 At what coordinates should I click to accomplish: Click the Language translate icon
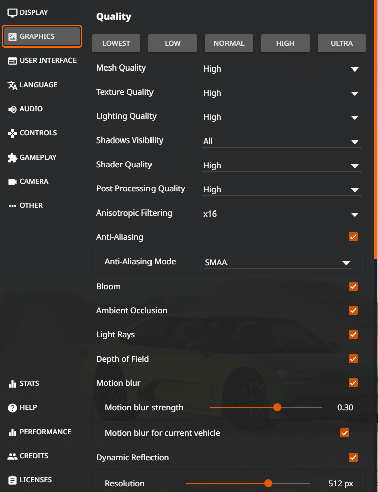12,85
